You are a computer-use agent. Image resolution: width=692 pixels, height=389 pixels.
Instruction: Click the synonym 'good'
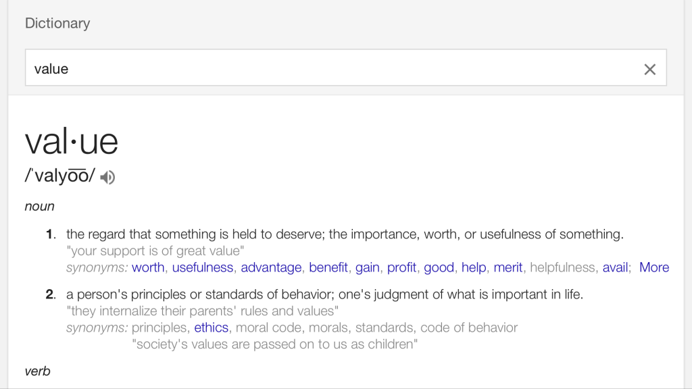tap(439, 267)
